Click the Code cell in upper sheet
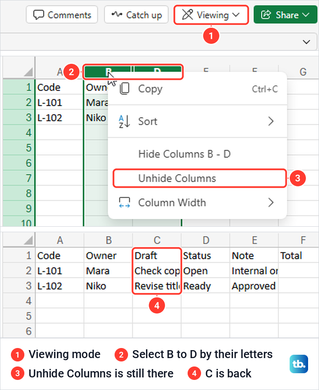The width and height of the screenshot is (319, 390). tap(60, 87)
